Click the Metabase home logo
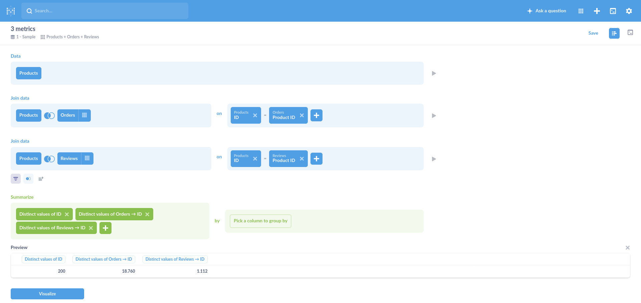Viewport: 641px width, 303px height. click(11, 11)
